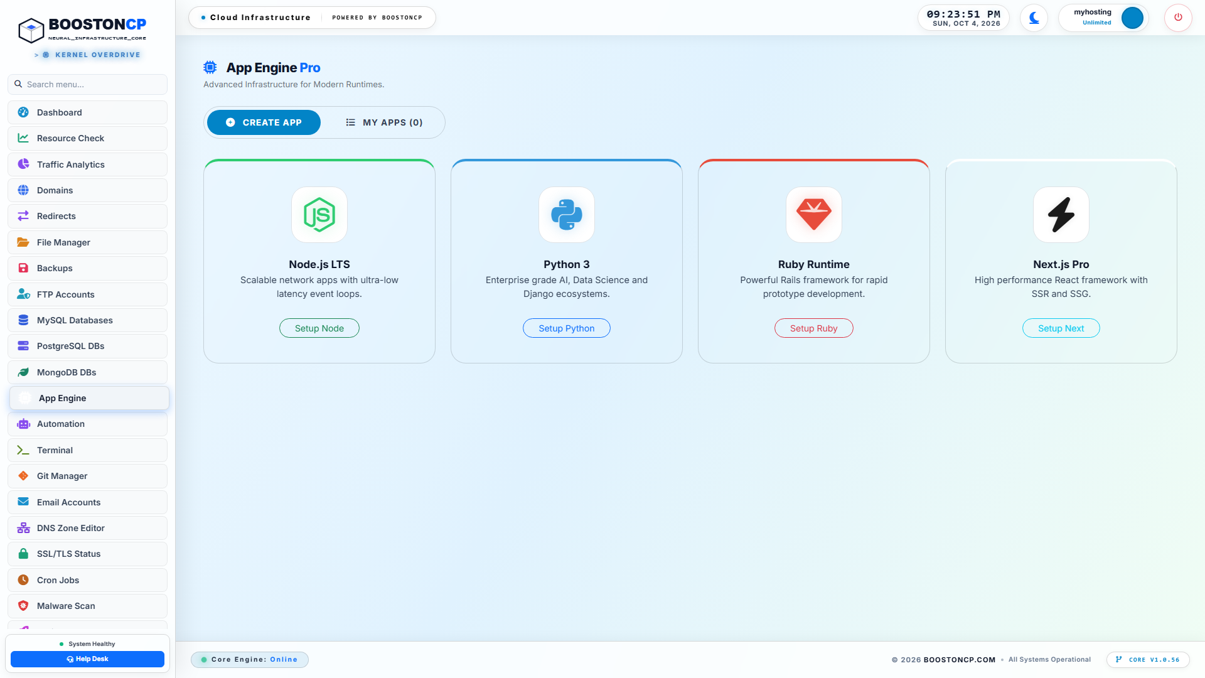
Task: Open the Terminal menu item
Action: pyautogui.click(x=87, y=450)
